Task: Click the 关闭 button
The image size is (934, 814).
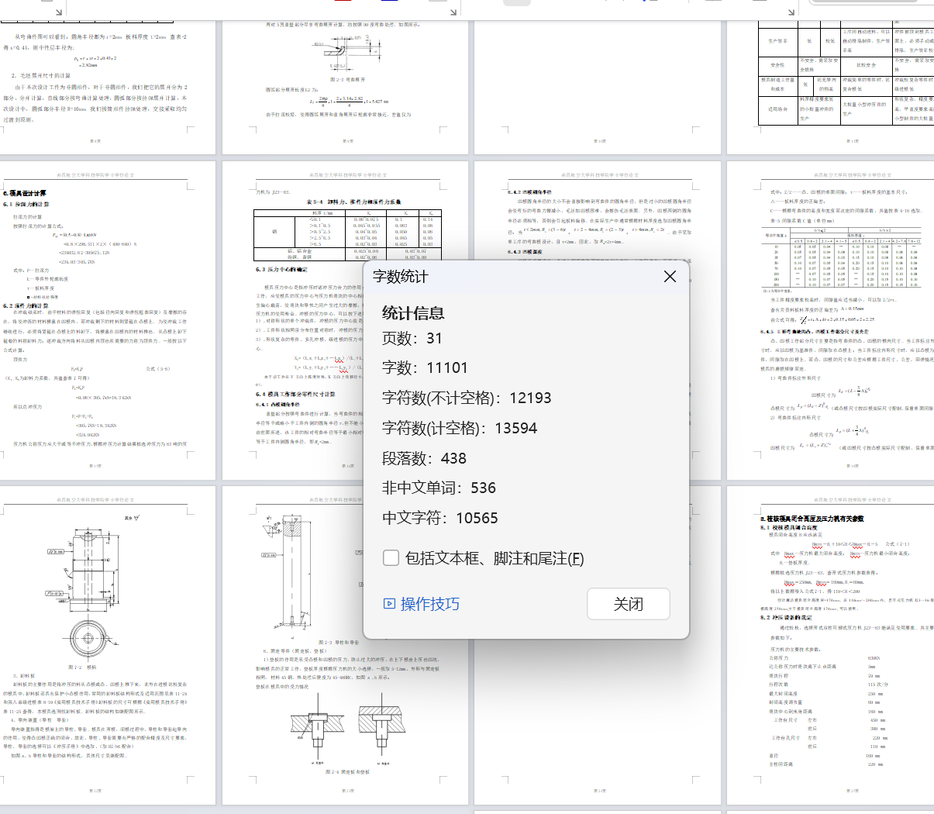Action: (629, 604)
